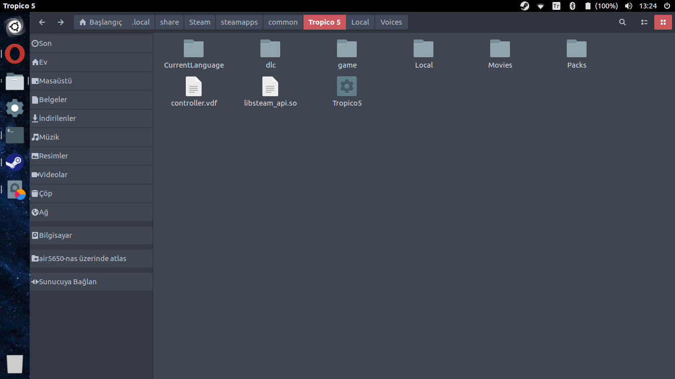Open Ağ network in sidebar

pyautogui.click(x=91, y=212)
